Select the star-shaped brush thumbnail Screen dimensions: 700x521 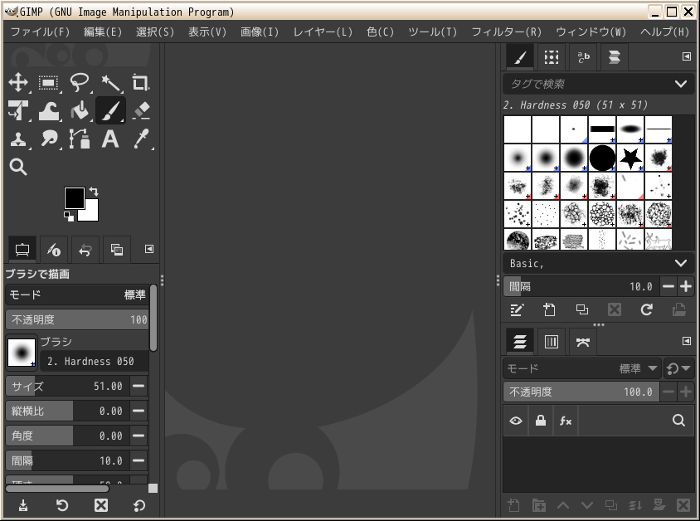click(x=630, y=157)
